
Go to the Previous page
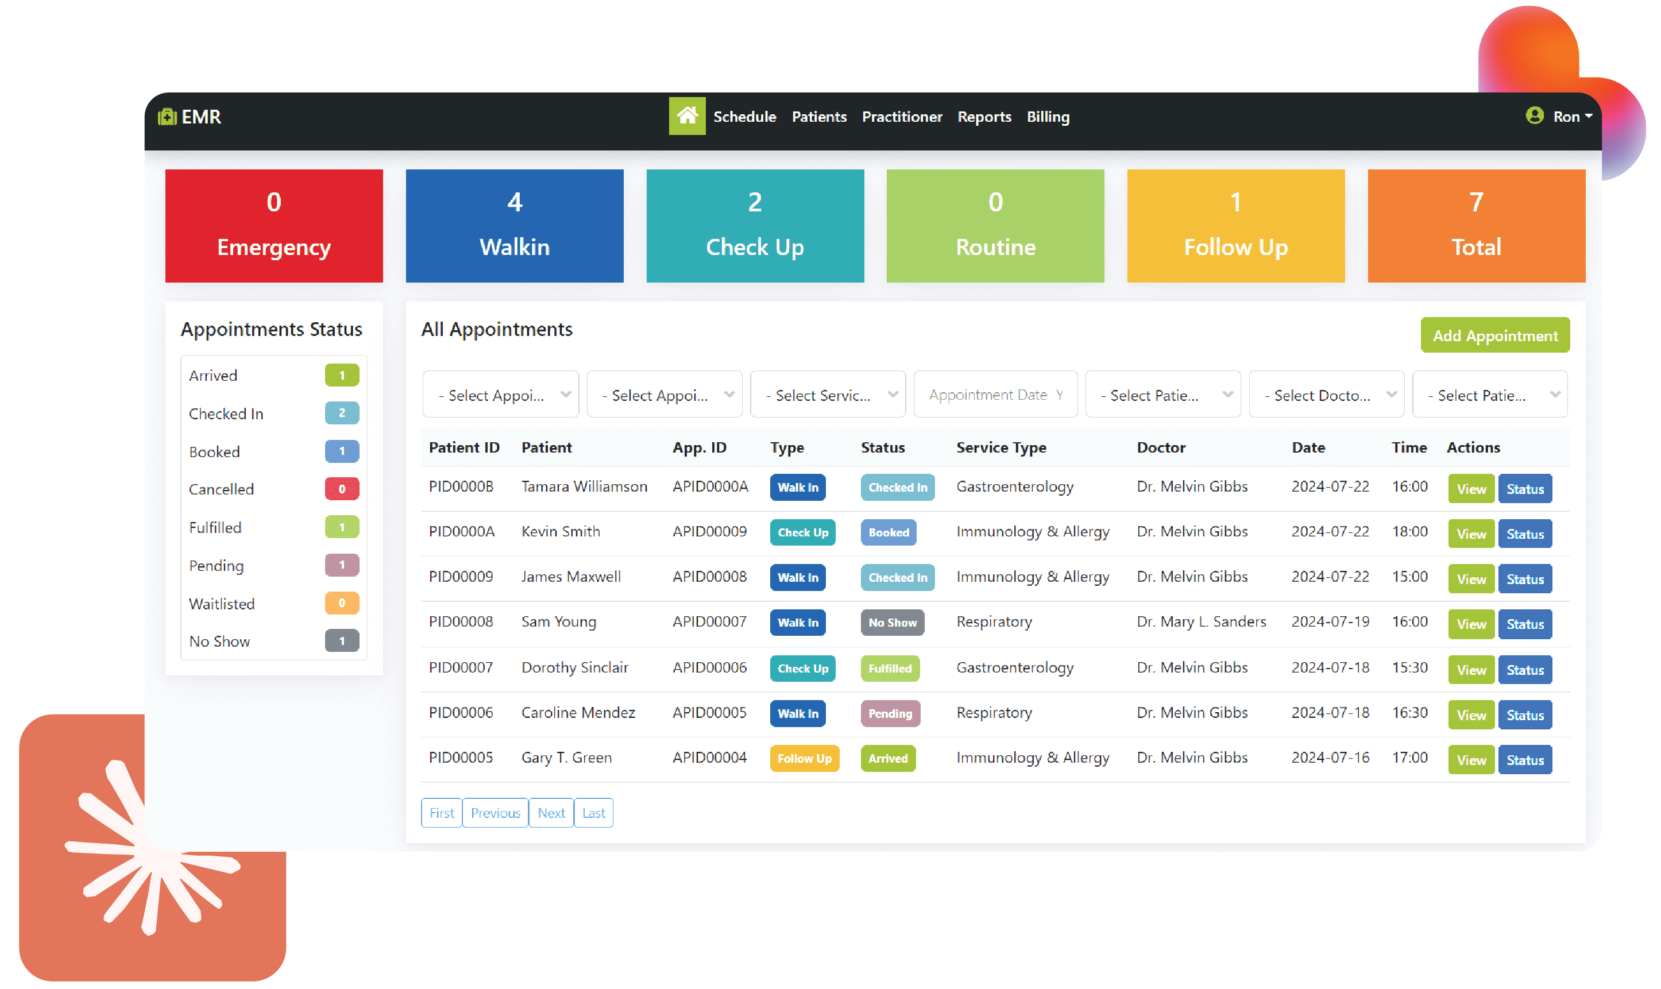(495, 813)
